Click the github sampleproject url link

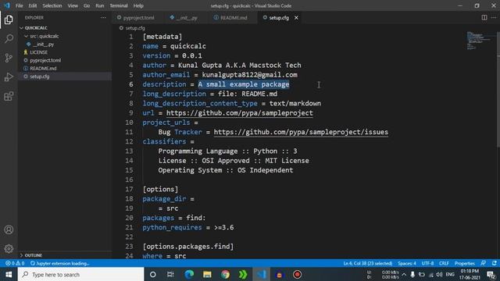click(x=240, y=113)
